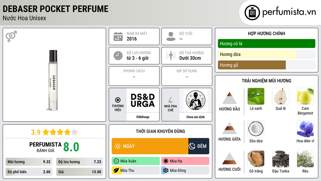This screenshot has height=181, width=321.
Task: Click the clock icon beside Độ lưu hương
Action: pos(118,56)
